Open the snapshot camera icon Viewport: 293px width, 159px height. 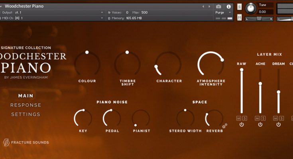click(218, 6)
